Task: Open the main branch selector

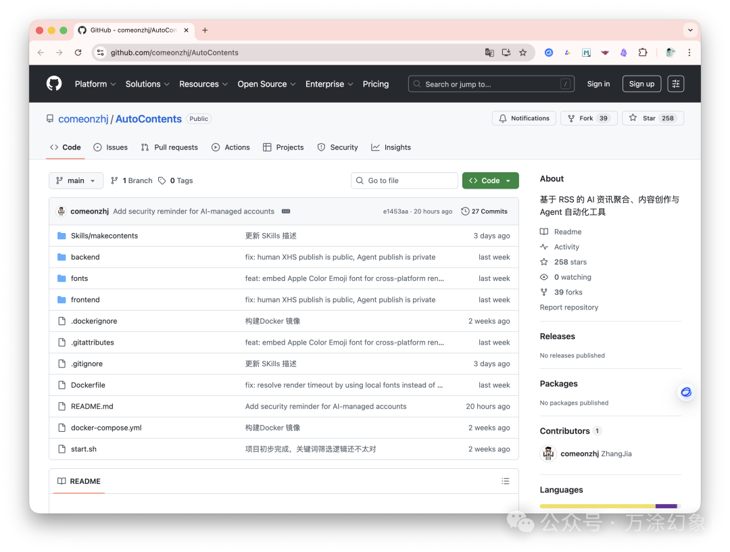Action: pyautogui.click(x=76, y=180)
